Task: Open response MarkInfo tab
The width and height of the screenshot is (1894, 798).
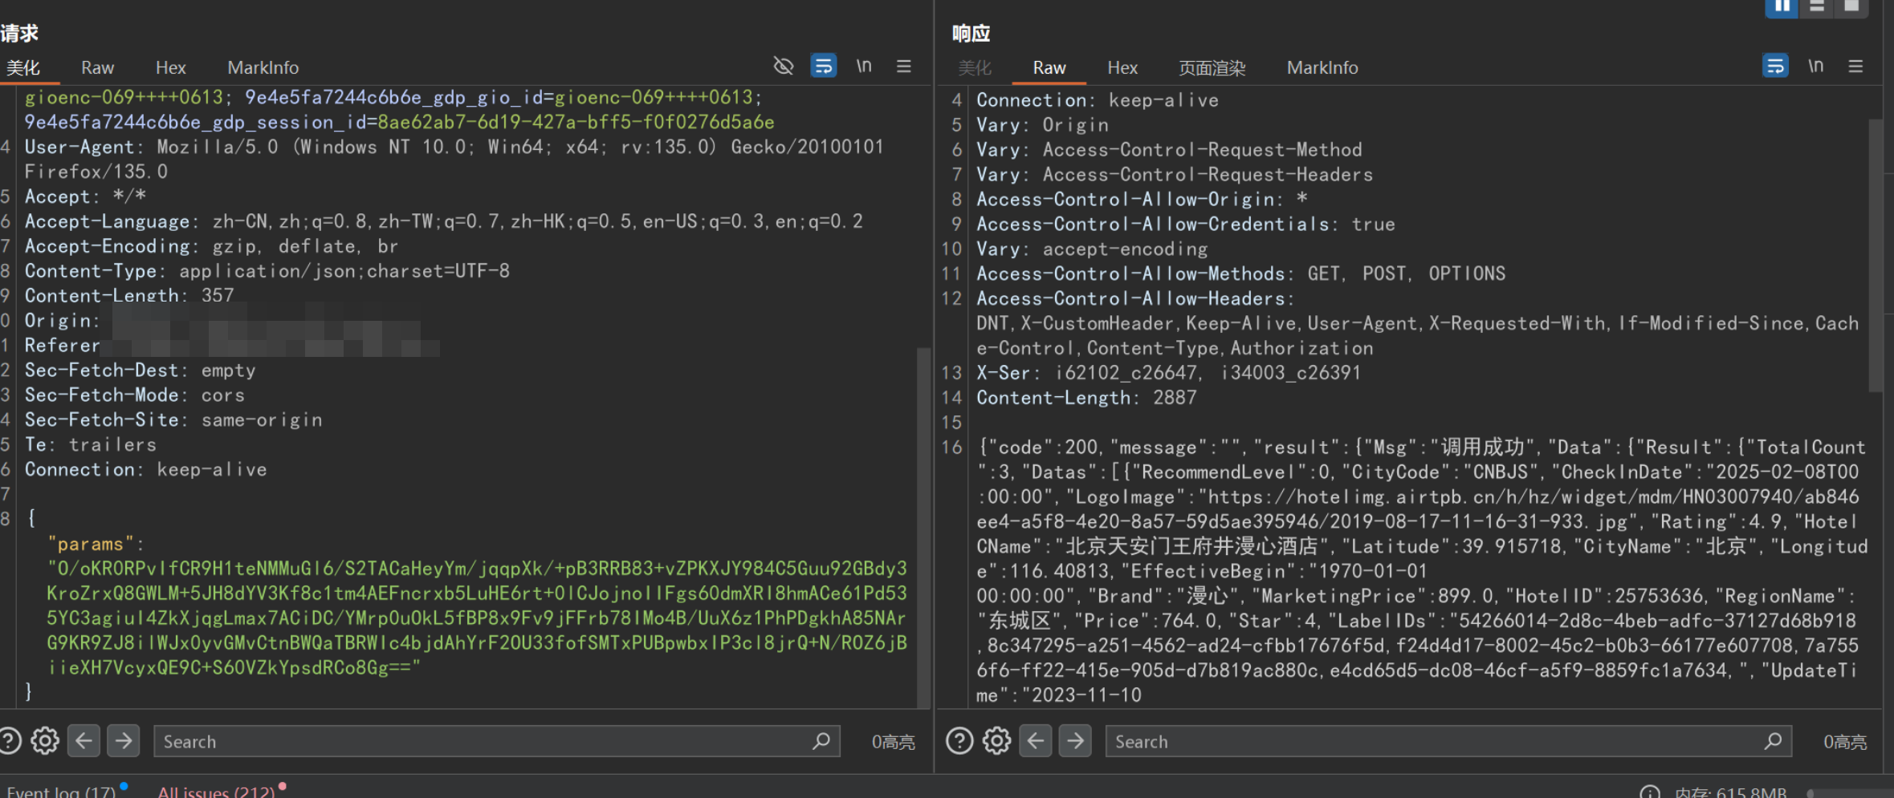Action: point(1322,67)
